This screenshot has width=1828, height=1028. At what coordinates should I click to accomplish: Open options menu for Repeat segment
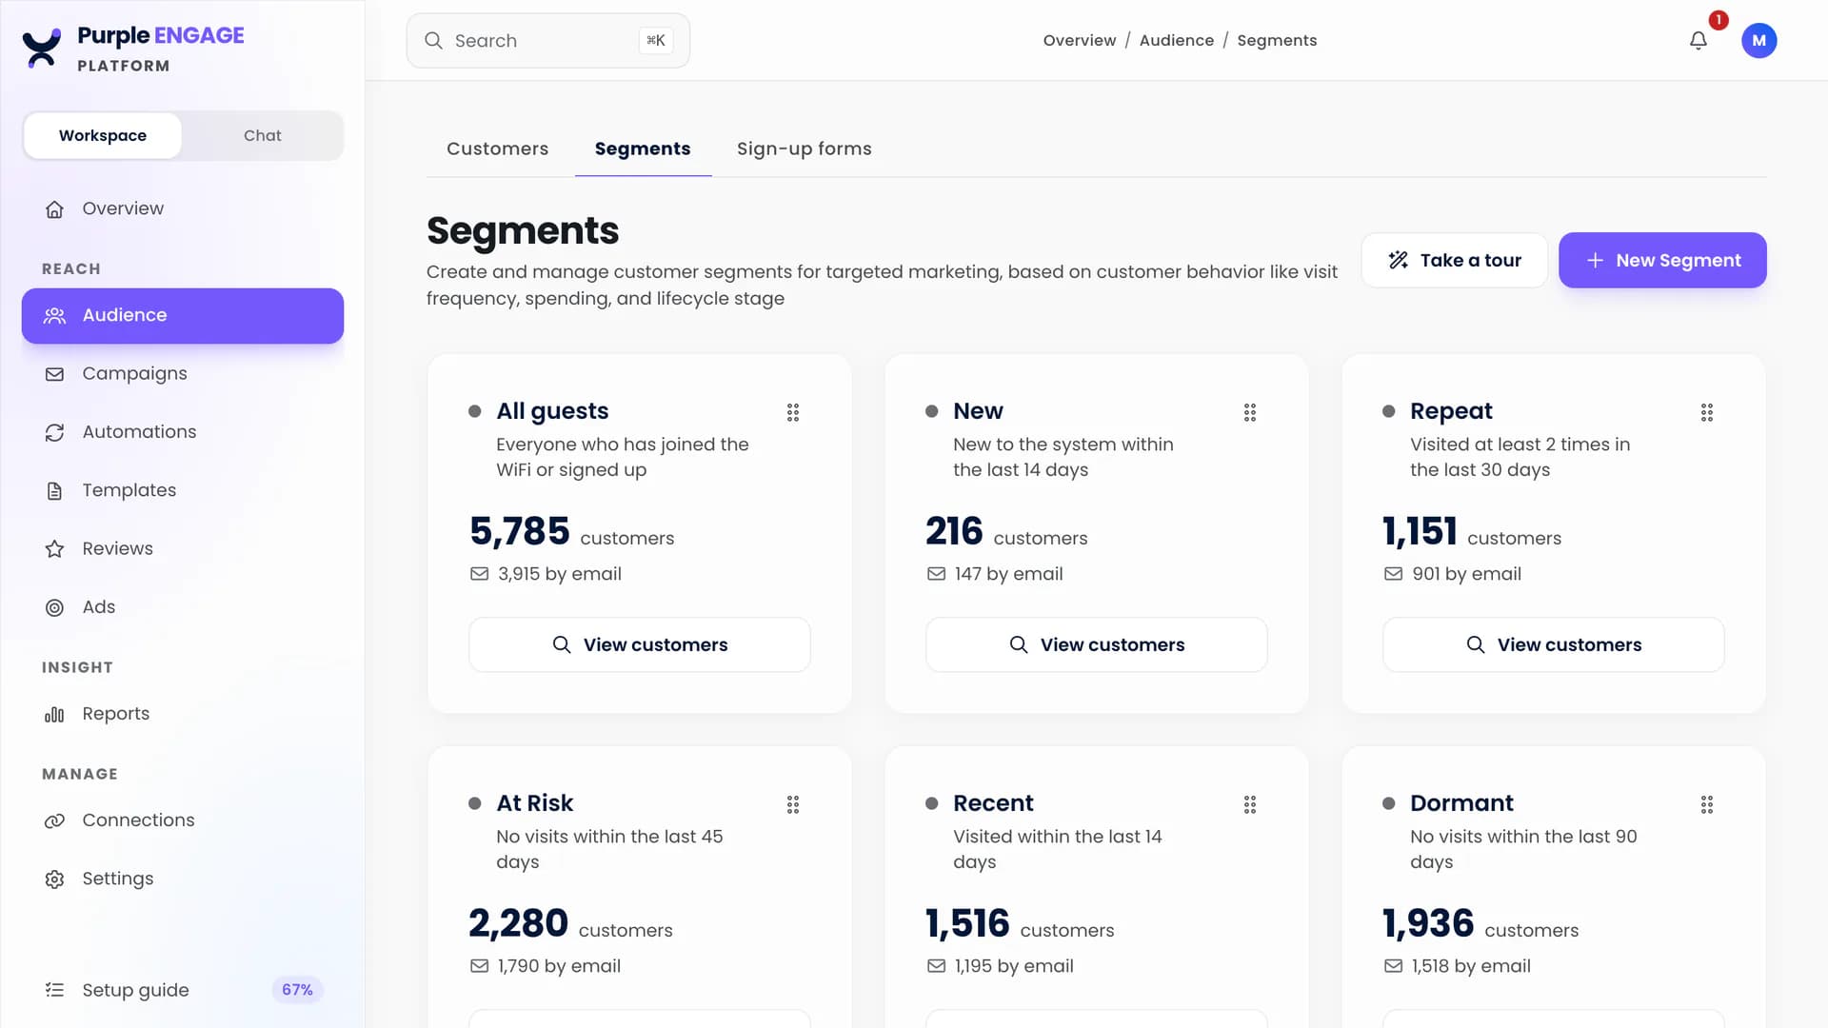coord(1706,412)
